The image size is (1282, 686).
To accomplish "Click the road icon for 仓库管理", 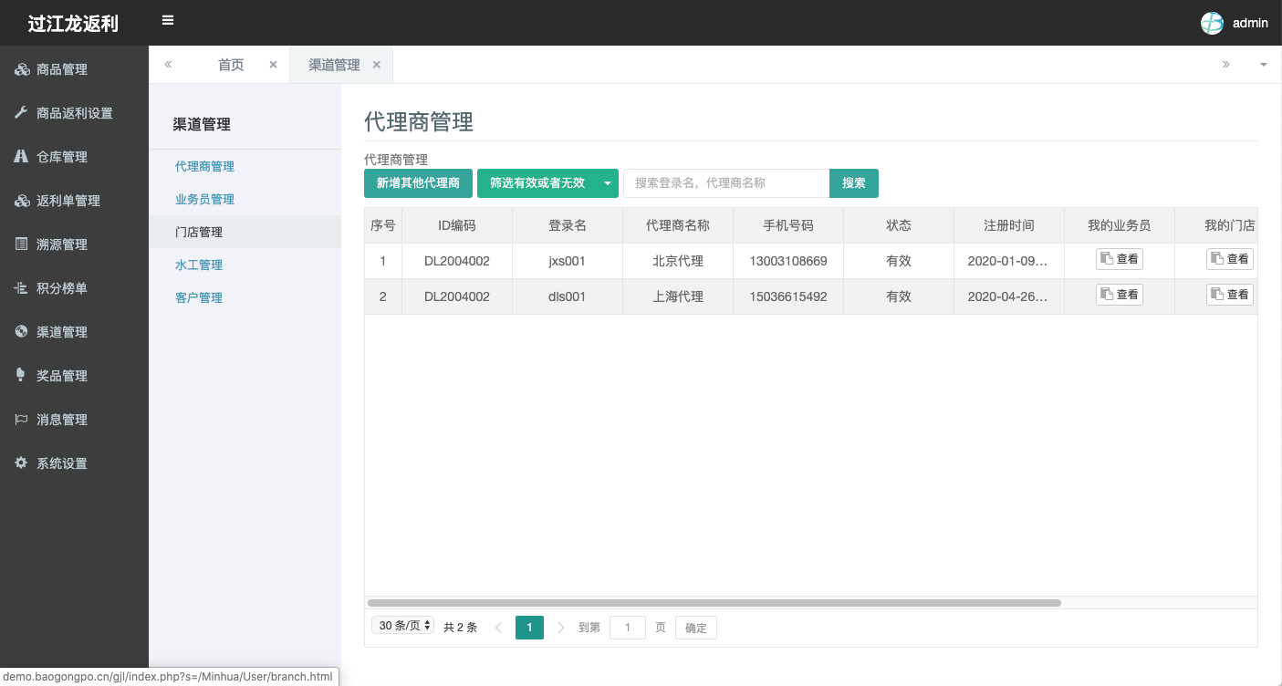I will [x=22, y=157].
